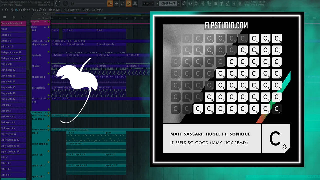Select the shakers #4 pattern
This screenshot has width=320, height=180.
(x=13, y=128)
